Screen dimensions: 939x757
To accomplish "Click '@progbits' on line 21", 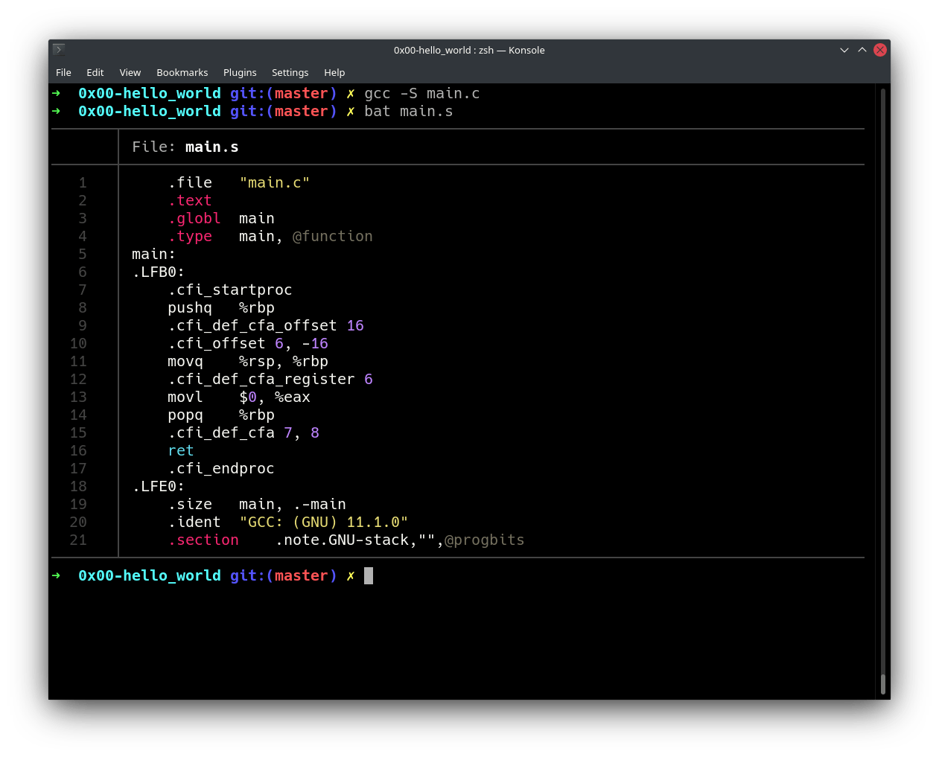I will pos(485,540).
